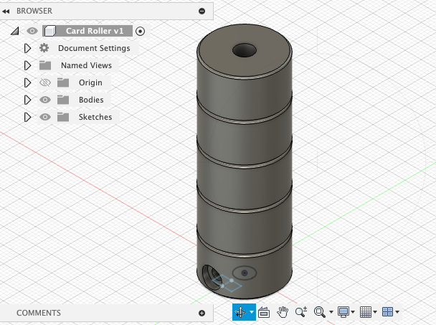Expand the Document Settings node
This screenshot has width=436, height=325.
[27, 48]
